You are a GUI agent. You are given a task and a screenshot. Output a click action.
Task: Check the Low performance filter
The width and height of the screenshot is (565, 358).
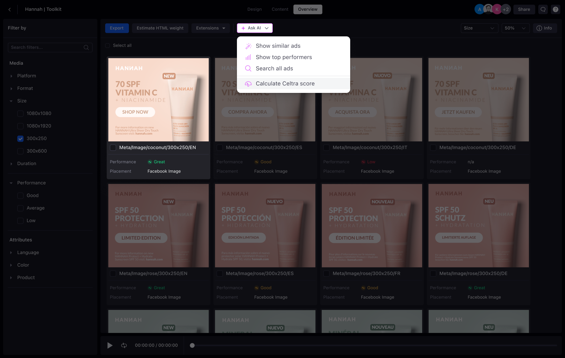pyautogui.click(x=21, y=221)
